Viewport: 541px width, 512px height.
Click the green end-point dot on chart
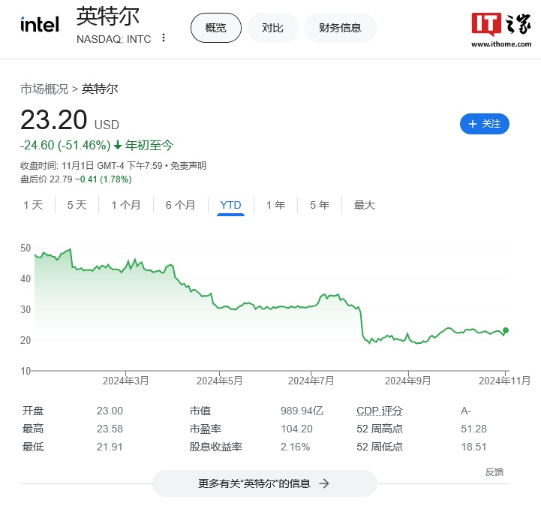pyautogui.click(x=506, y=330)
